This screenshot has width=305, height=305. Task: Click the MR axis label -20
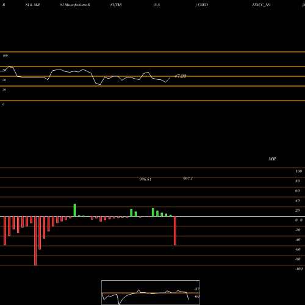tap(298, 230)
